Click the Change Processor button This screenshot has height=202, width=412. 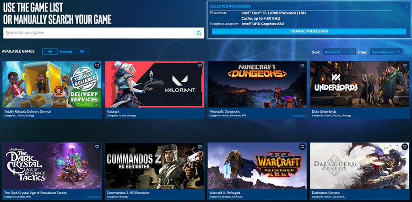point(309,31)
